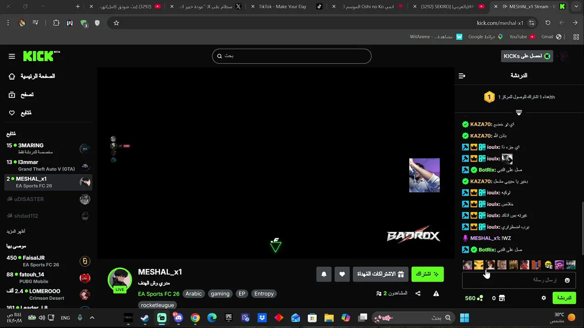Open l3mmar channel in the sidebar
Viewport: 584px width, 328px height.
click(x=48, y=165)
